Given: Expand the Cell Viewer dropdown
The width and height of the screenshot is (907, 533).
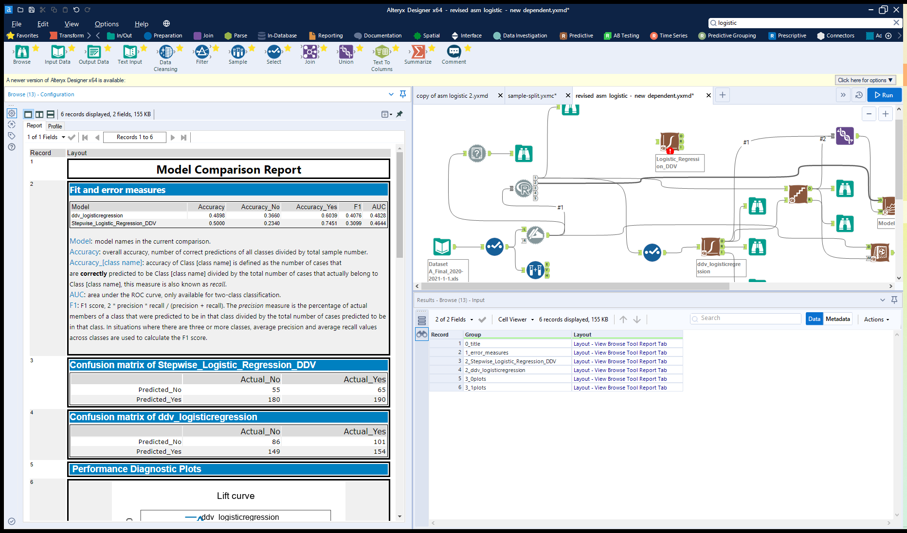Looking at the screenshot, I should pyautogui.click(x=516, y=320).
